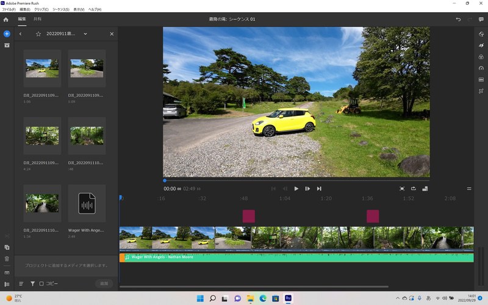
Task: Toggle loop playback in the monitor
Action: [413, 188]
